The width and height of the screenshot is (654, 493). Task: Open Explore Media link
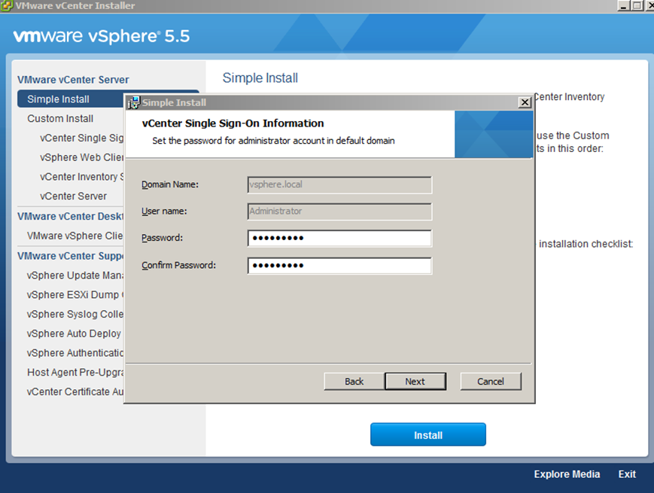click(x=567, y=474)
